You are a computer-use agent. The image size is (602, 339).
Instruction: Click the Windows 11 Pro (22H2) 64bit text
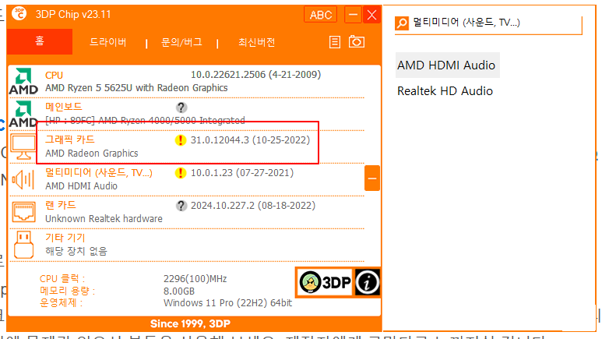coord(227,303)
